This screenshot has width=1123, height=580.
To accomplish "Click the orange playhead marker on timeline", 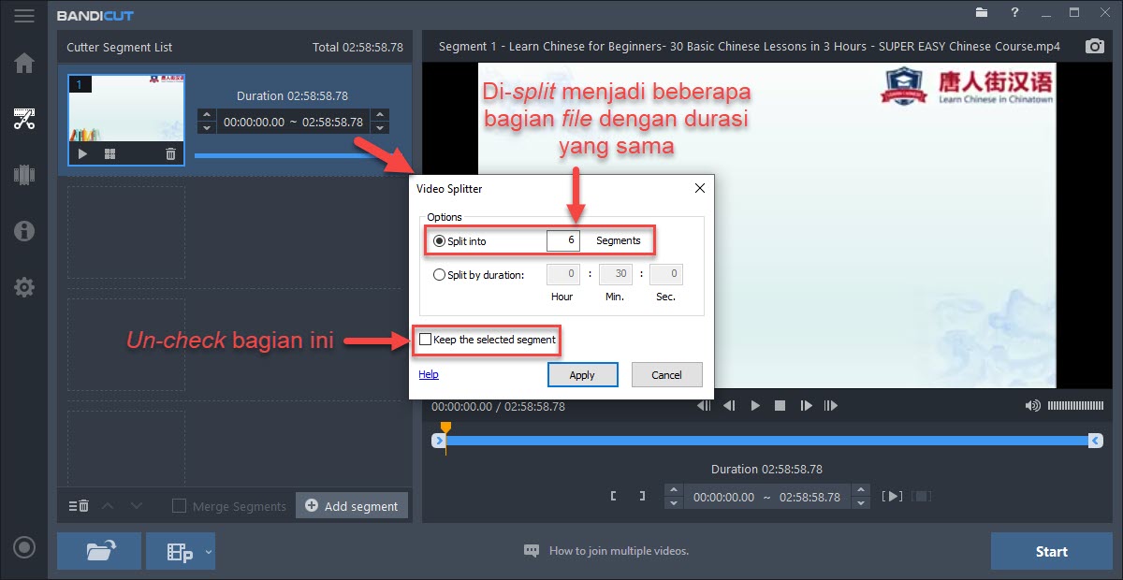I will tap(445, 429).
